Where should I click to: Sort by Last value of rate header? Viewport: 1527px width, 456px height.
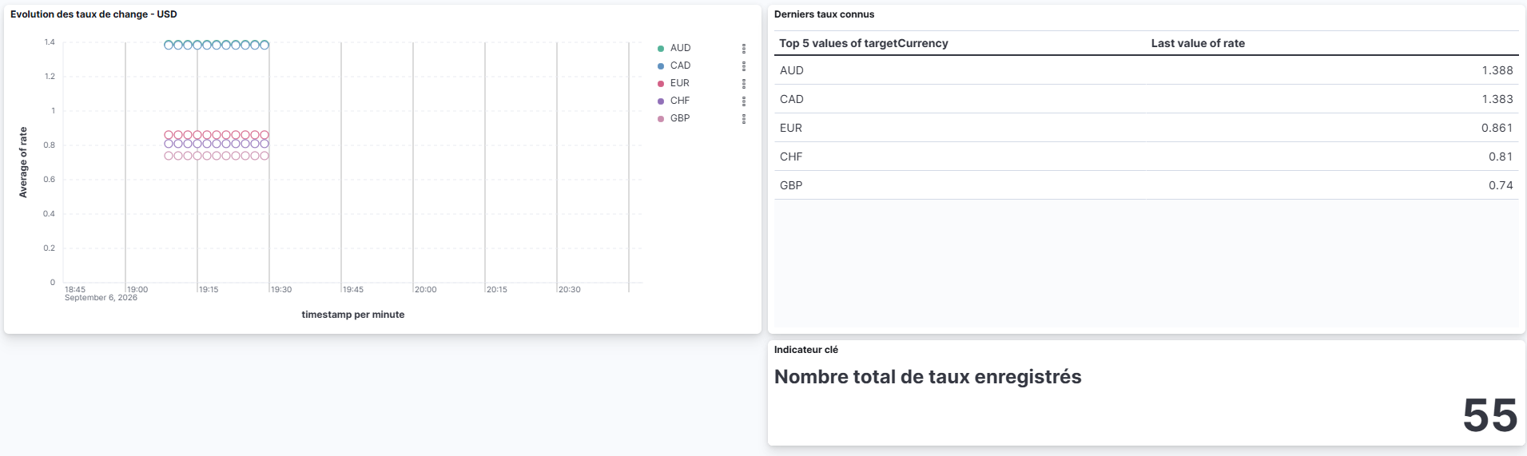point(1198,43)
